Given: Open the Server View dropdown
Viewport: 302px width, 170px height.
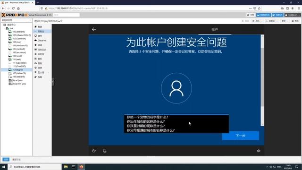Looking at the screenshot, I should [17, 20].
